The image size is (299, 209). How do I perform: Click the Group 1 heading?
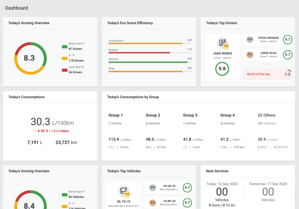pyautogui.click(x=115, y=115)
